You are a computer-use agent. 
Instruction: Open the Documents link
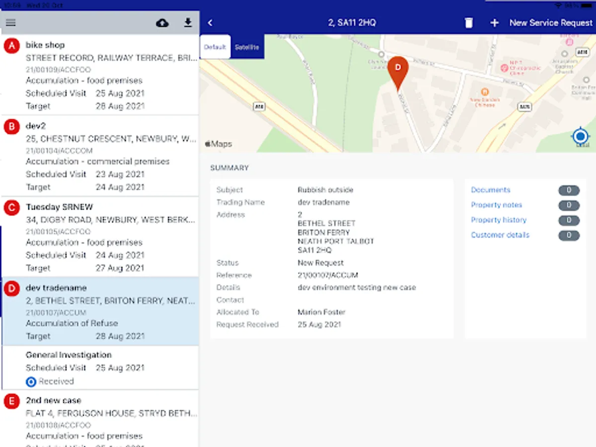coord(490,190)
